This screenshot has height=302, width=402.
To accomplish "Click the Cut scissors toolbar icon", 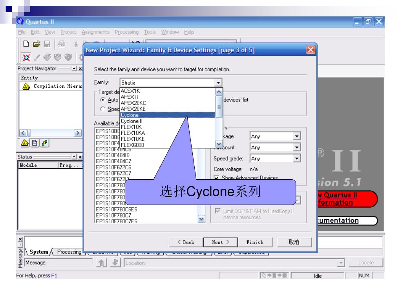I will click(x=76, y=44).
